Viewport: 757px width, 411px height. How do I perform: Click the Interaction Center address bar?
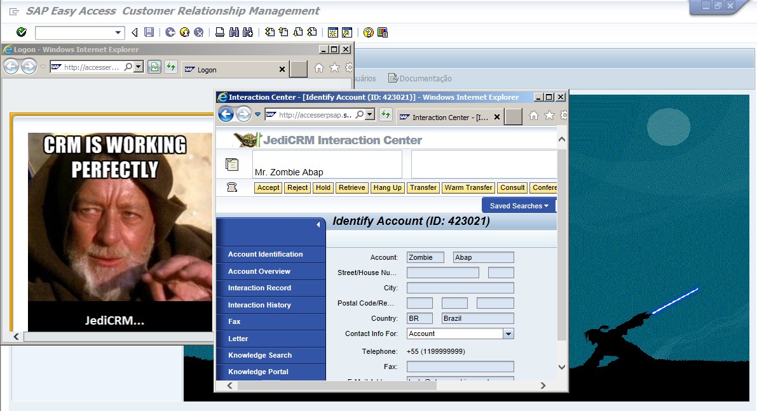(x=315, y=115)
